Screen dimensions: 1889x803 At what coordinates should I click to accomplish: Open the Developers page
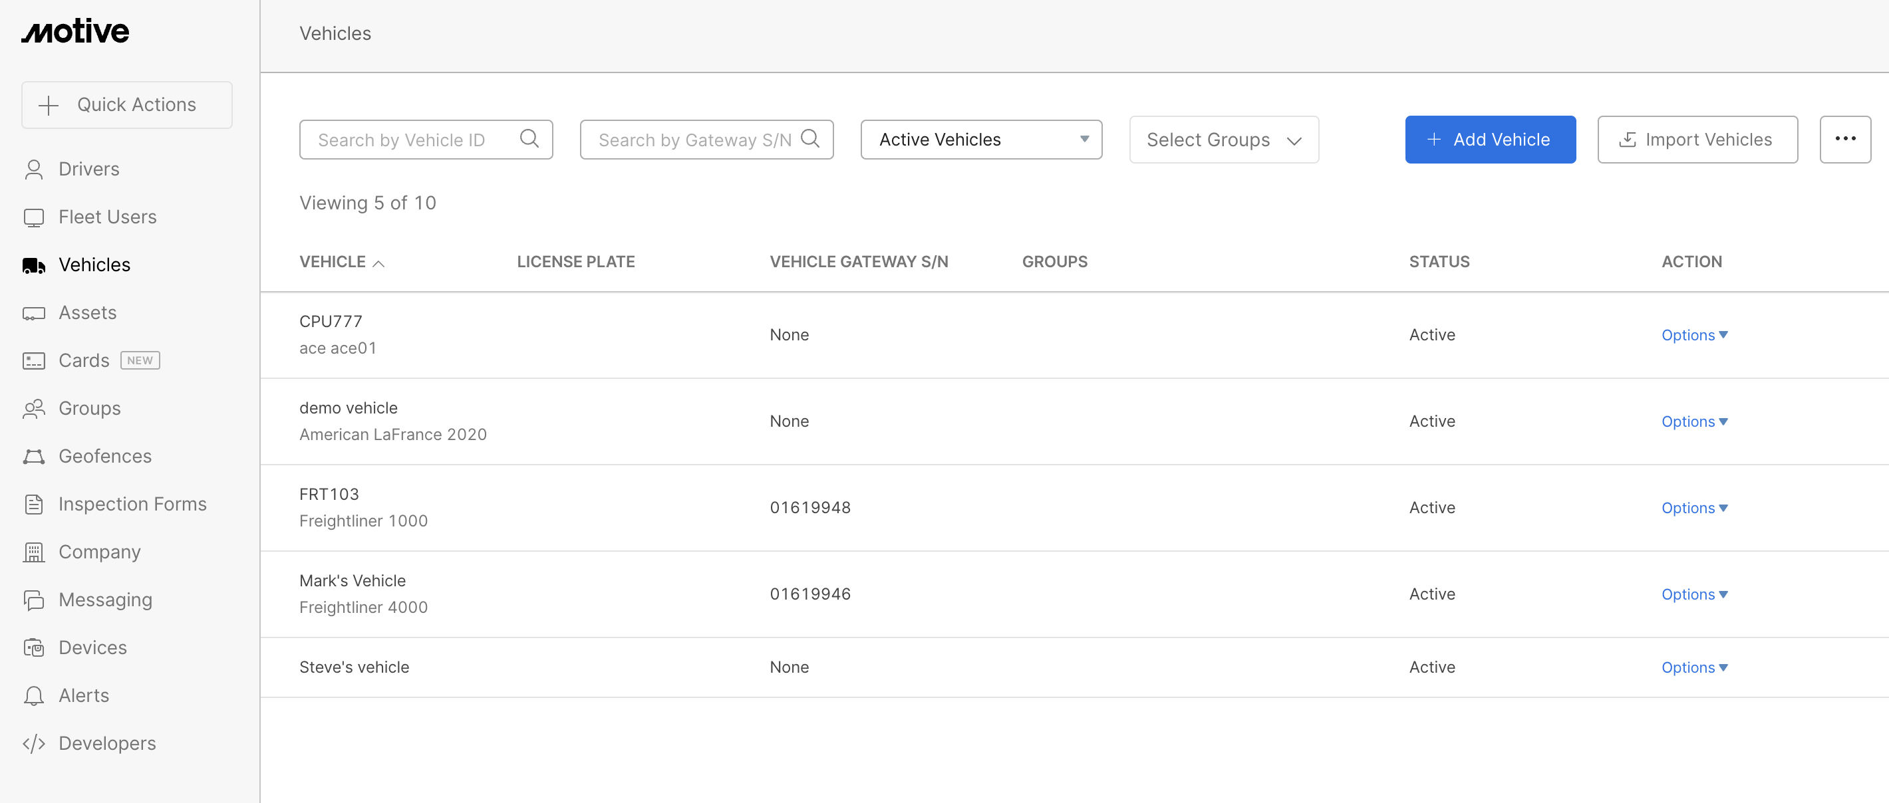click(107, 744)
